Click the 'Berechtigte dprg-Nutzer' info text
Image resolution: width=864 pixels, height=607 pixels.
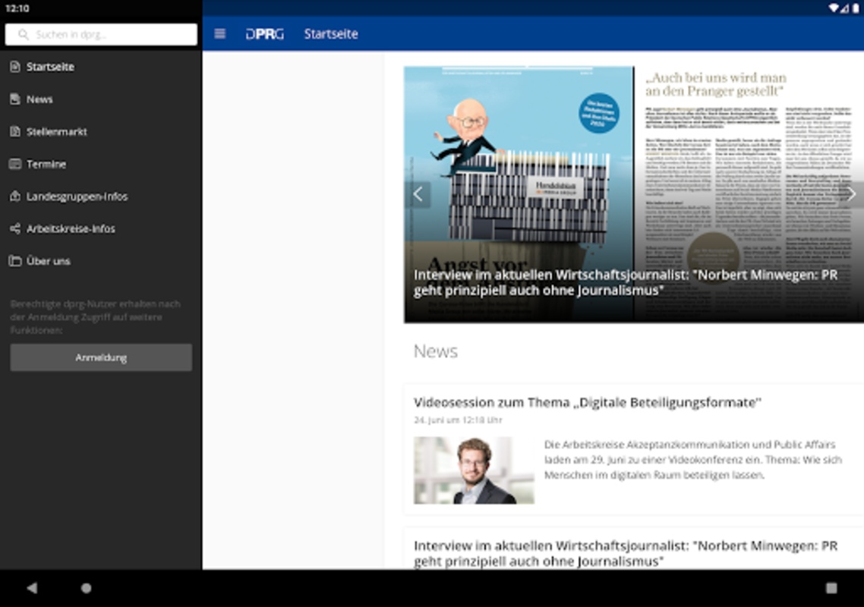pos(96,316)
